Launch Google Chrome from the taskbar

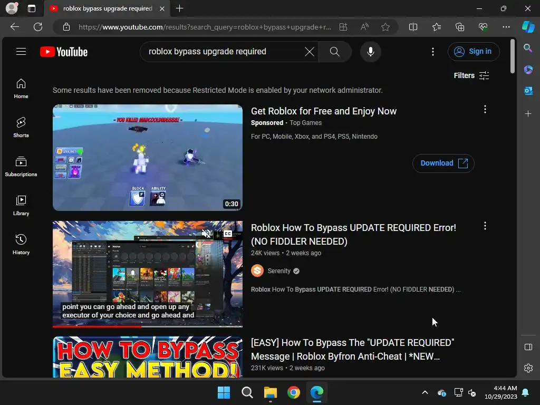click(x=293, y=392)
